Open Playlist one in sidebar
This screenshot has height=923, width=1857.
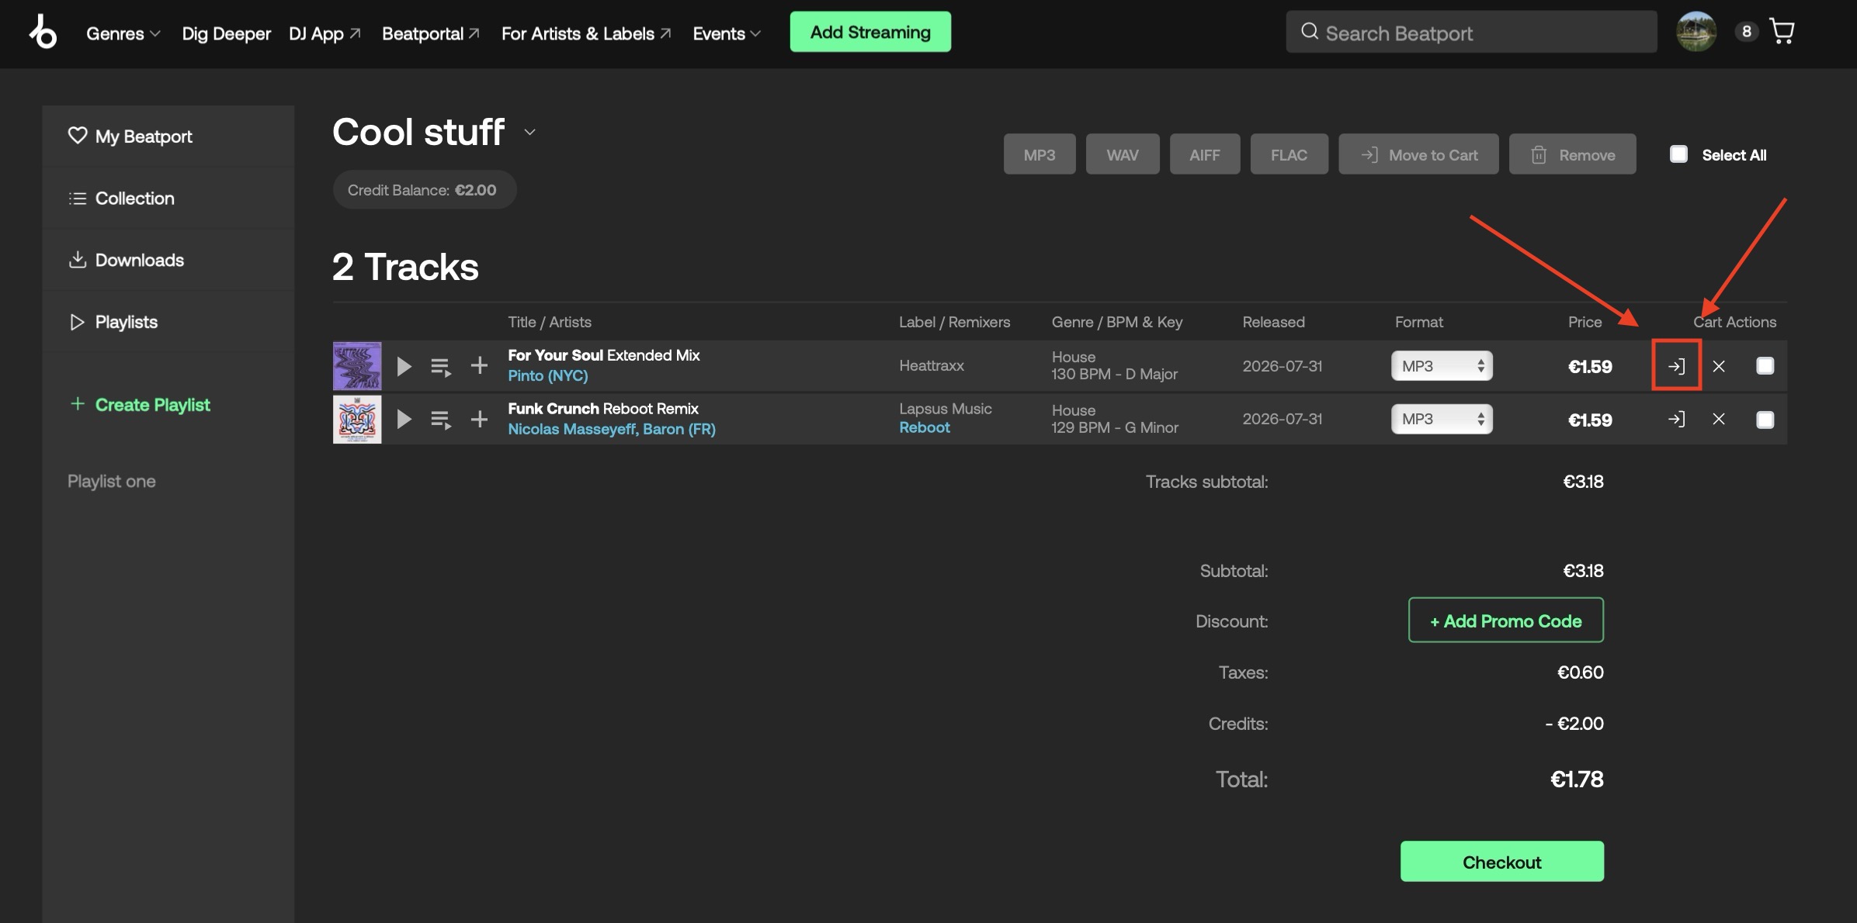tap(112, 482)
